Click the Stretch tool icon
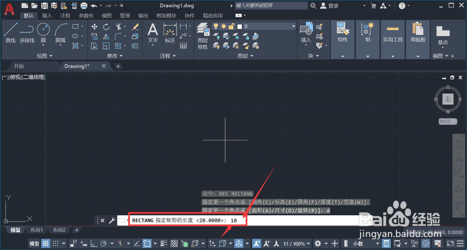This screenshot has width=467, height=250. click(x=94, y=46)
